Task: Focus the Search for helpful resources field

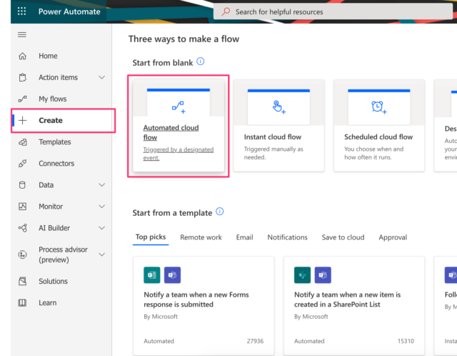Action: [x=333, y=11]
